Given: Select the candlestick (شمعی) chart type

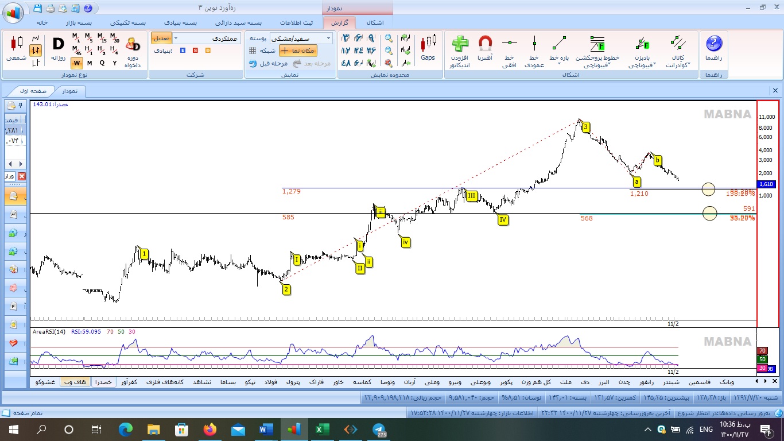Looking at the screenshot, I should [x=15, y=48].
